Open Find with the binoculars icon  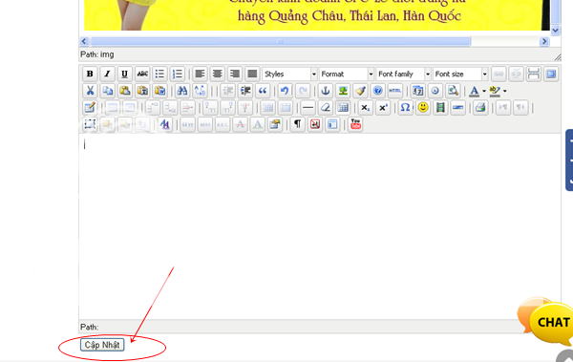click(x=182, y=91)
